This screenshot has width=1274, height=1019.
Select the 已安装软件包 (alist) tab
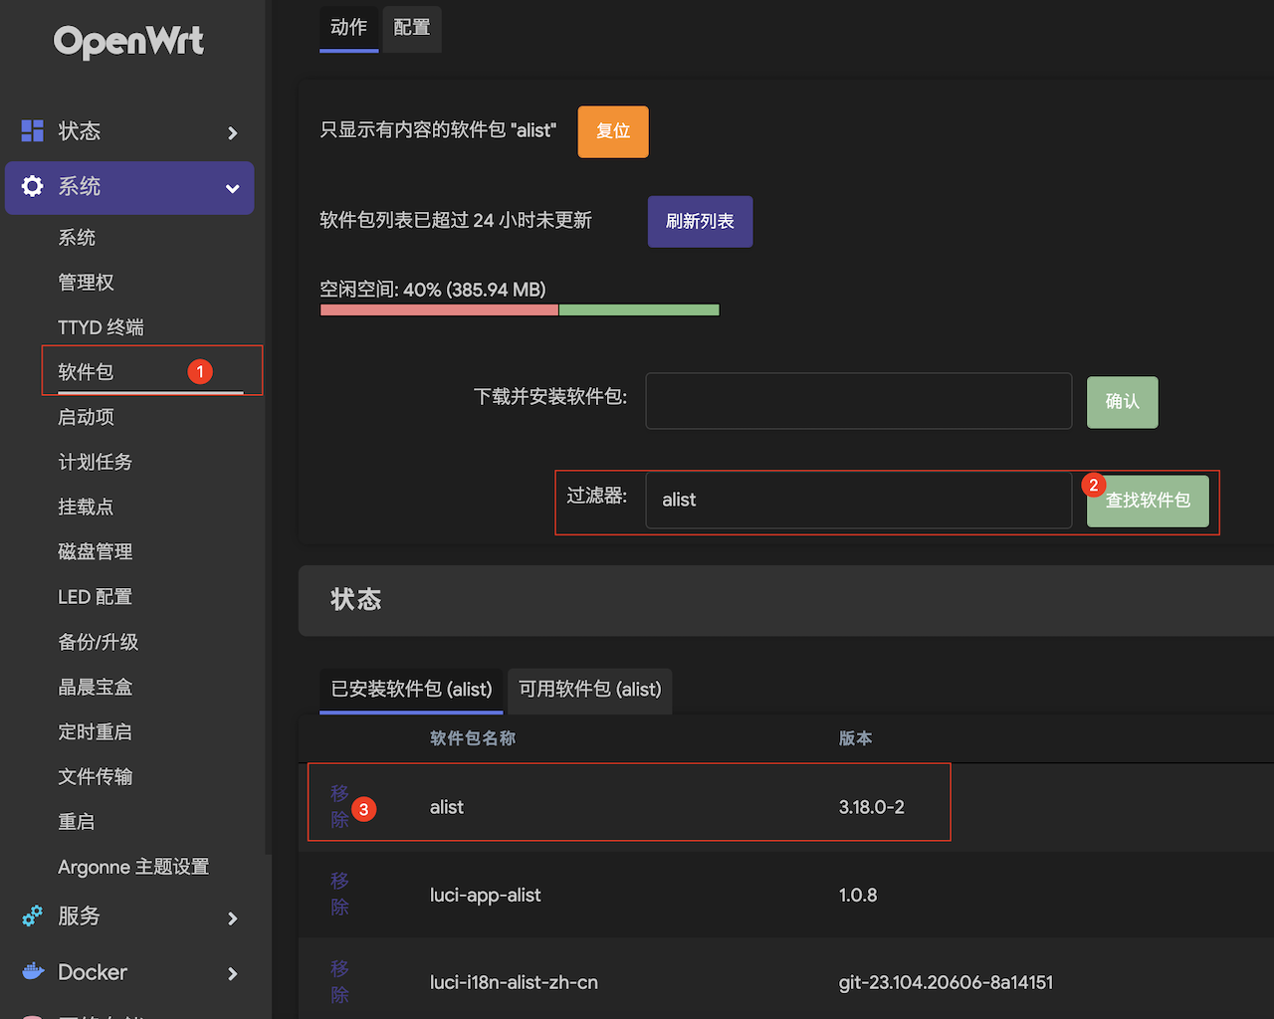pyautogui.click(x=411, y=690)
